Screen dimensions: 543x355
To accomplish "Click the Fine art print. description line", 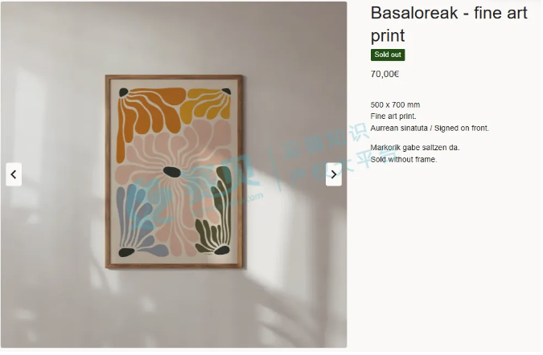I will (x=393, y=116).
